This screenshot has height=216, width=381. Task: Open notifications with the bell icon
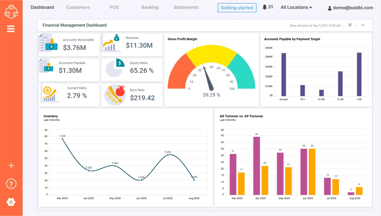tap(264, 7)
